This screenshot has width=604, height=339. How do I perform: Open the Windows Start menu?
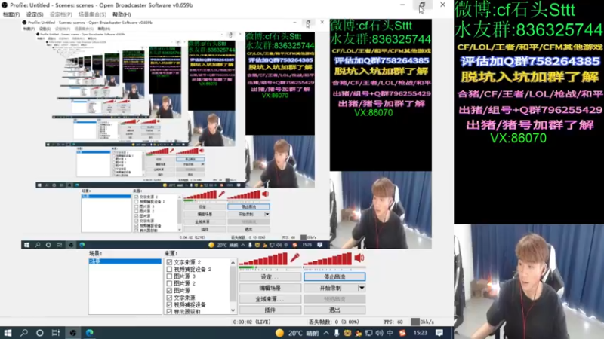[8, 333]
